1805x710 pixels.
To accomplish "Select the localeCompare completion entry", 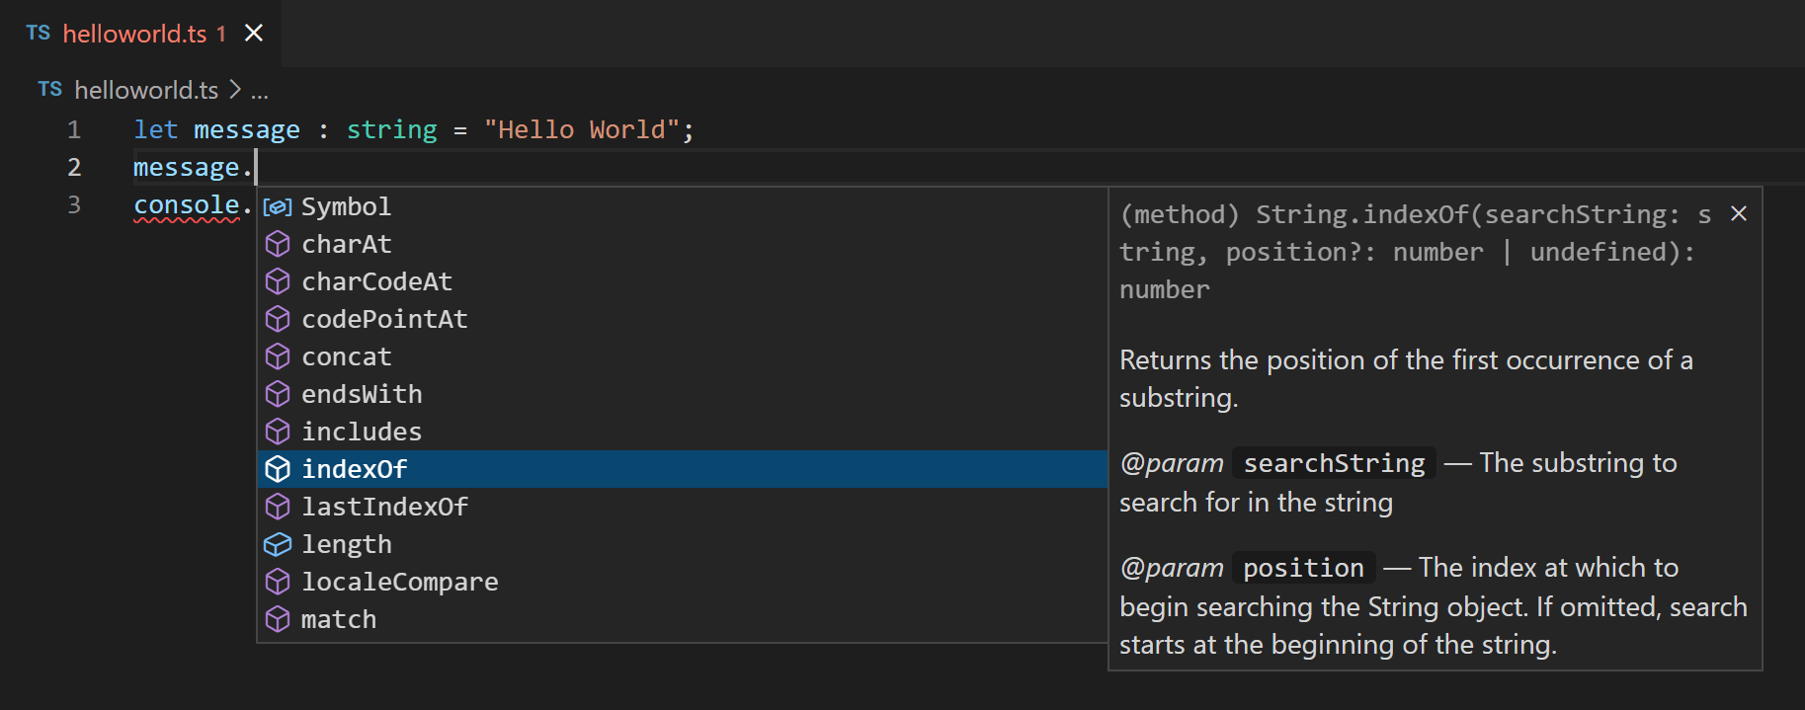I will point(399,582).
